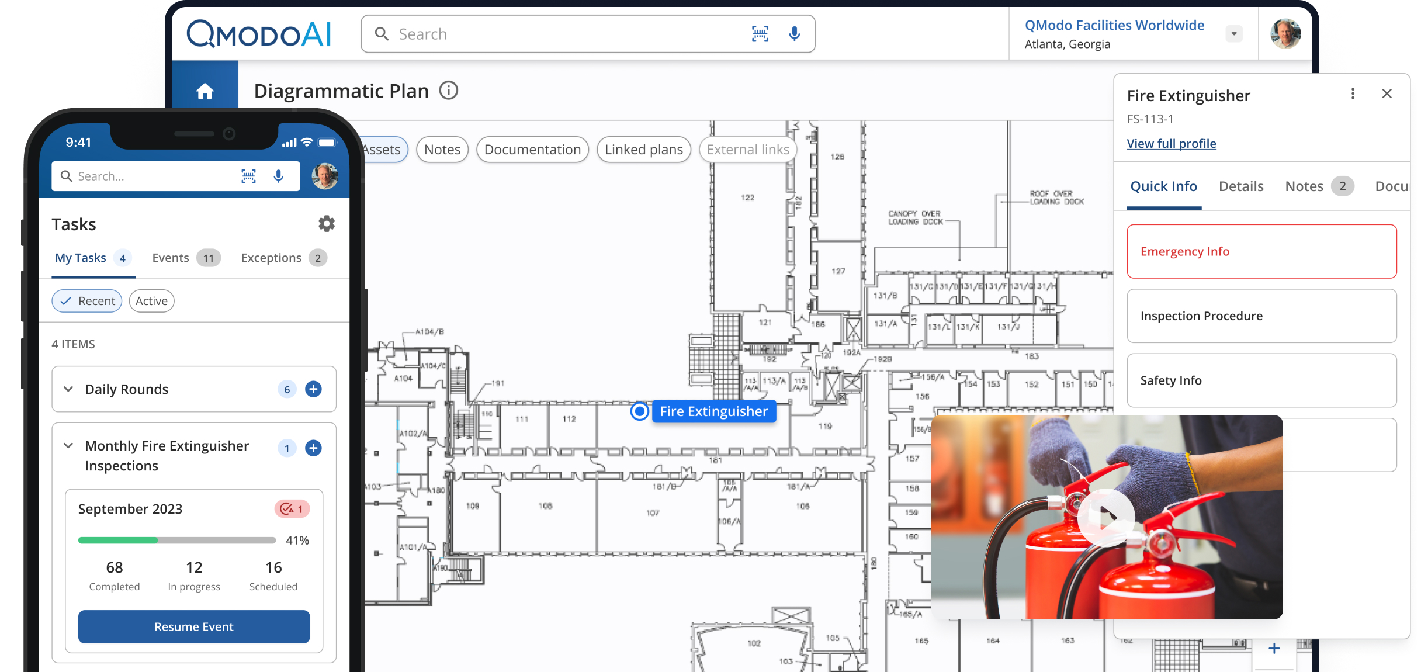
Task: Open the three-dot menu in Fire Extinguisher panel
Action: pyautogui.click(x=1353, y=93)
